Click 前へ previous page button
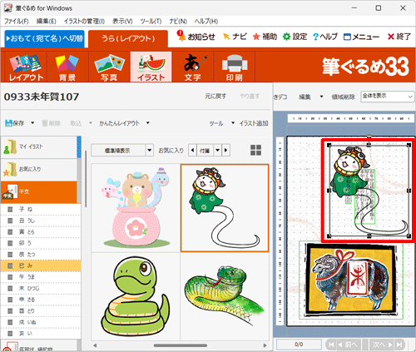Screen dimensions: 416x352 pos(349,345)
